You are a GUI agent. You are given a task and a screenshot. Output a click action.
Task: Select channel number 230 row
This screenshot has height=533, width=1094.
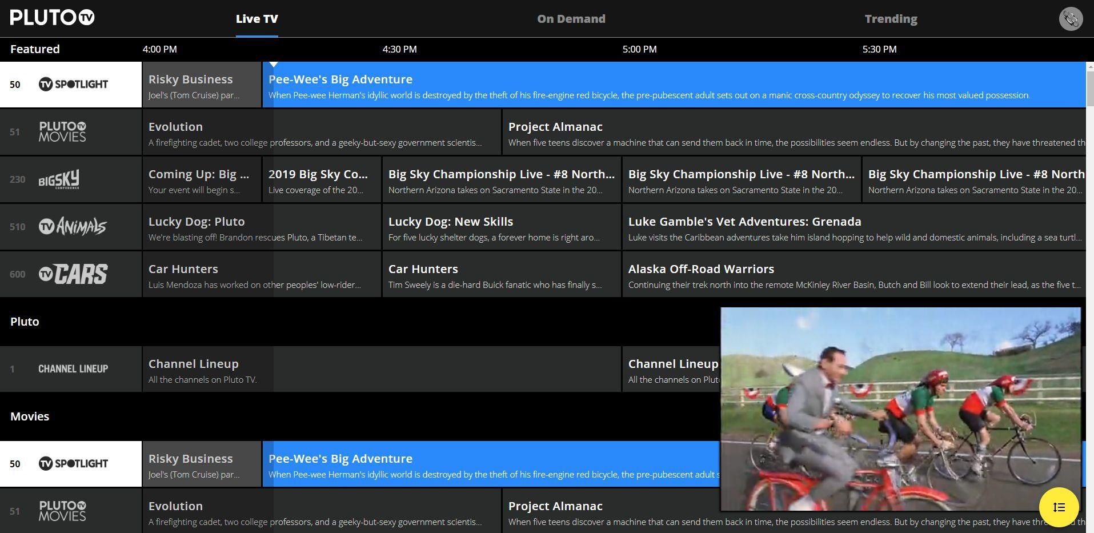pyautogui.click(x=18, y=179)
